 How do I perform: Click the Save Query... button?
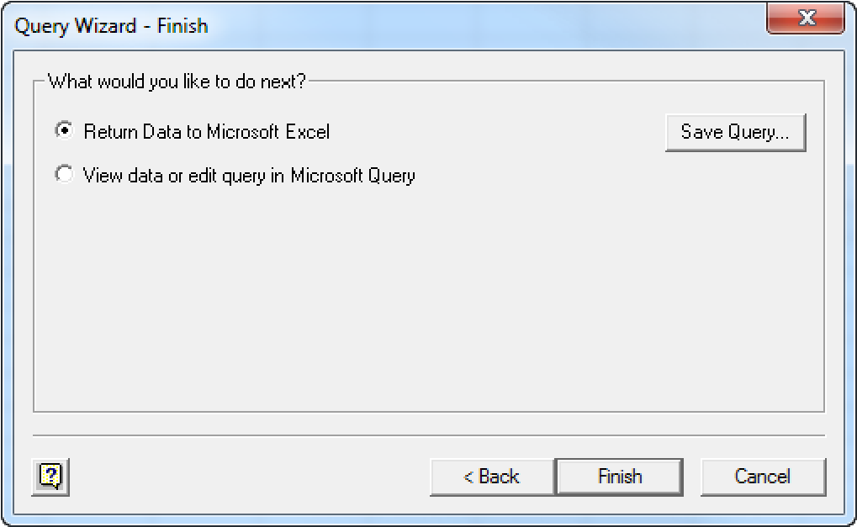coord(735,132)
